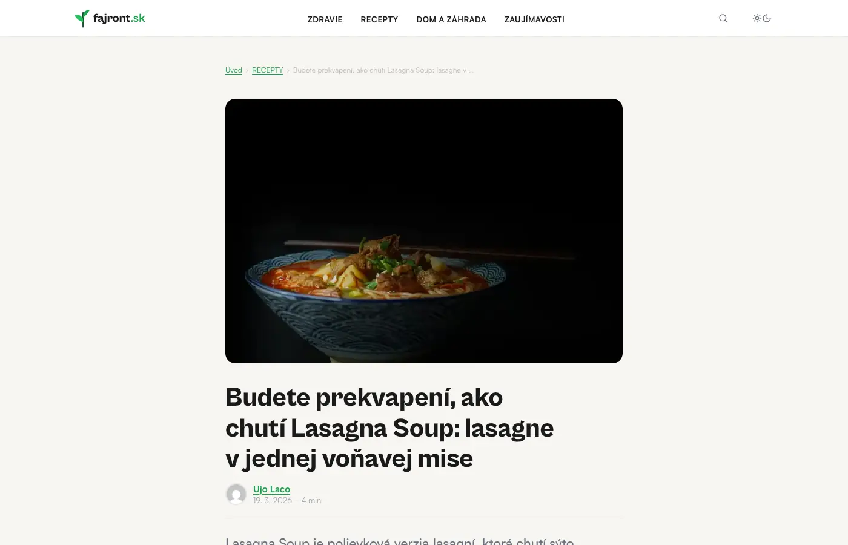
Task: Click the publication date 19. 3. 2026
Action: coord(273,500)
